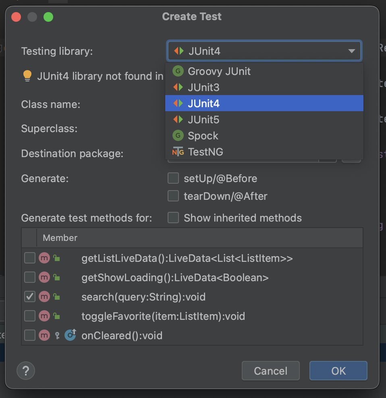Image resolution: width=386 pixels, height=398 pixels.
Task: Click the JUnit3 orange-green arrow icon
Action: coord(178,87)
